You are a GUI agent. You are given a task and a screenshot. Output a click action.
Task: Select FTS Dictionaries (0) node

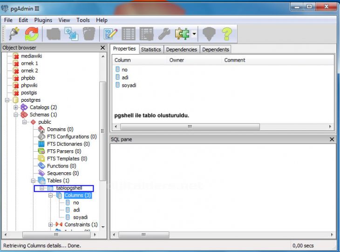click(68, 144)
